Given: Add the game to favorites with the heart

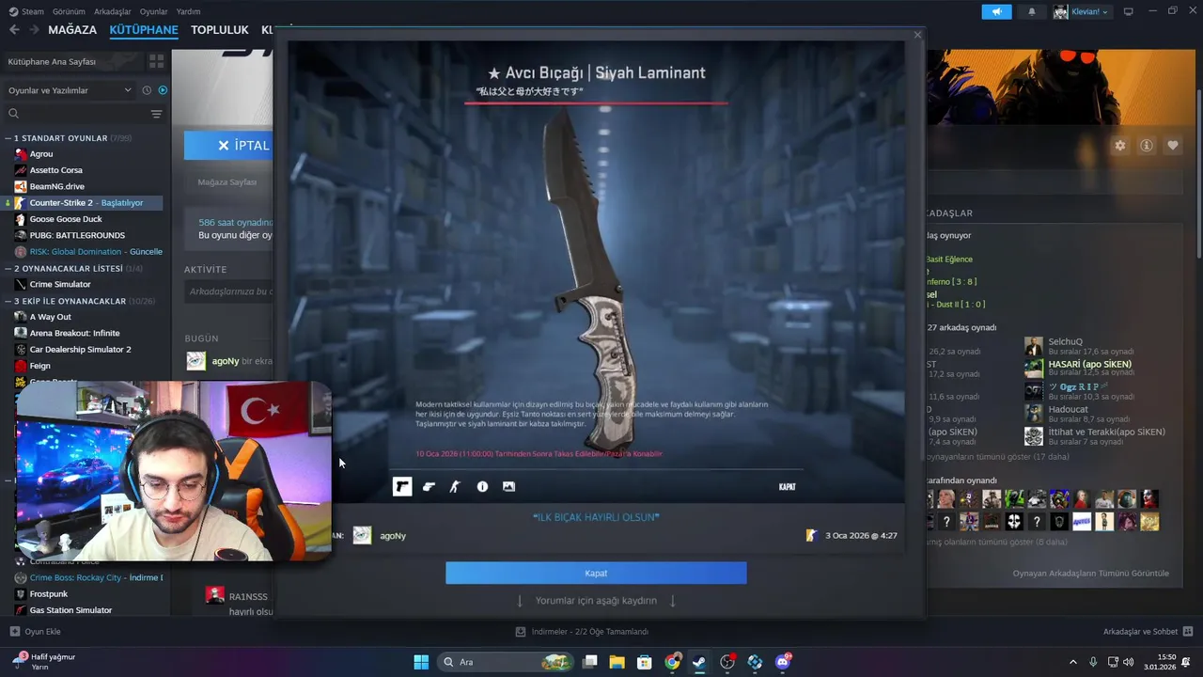Looking at the screenshot, I should 1172,146.
